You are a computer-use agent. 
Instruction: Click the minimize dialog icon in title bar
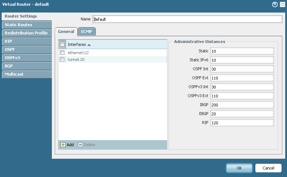282,5
